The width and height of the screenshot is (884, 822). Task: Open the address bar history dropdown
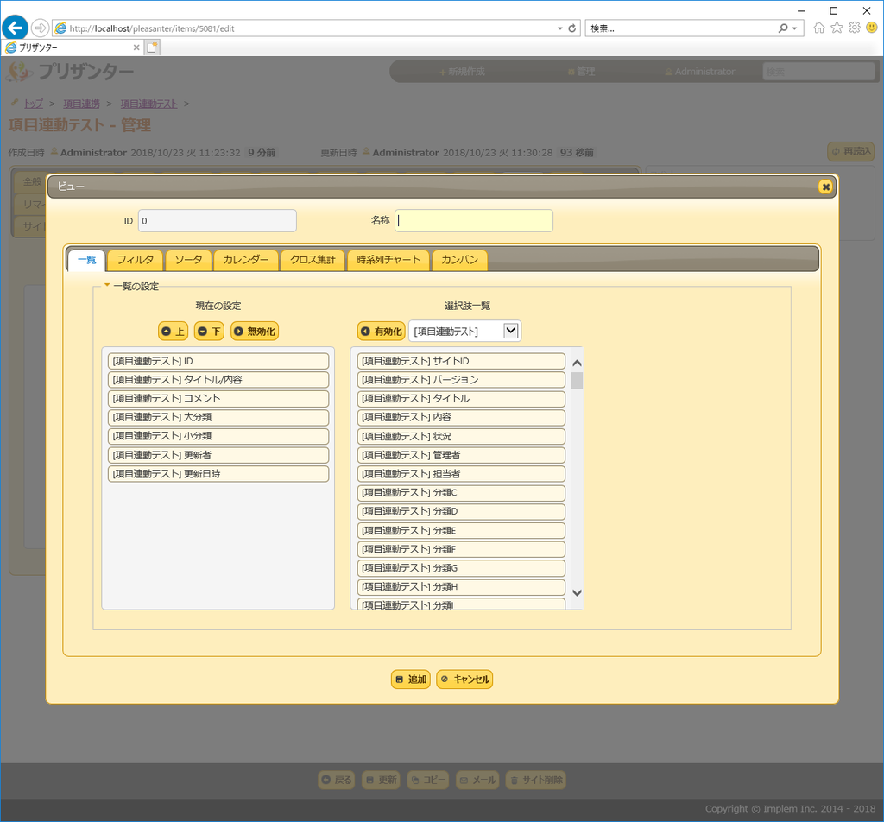559,27
